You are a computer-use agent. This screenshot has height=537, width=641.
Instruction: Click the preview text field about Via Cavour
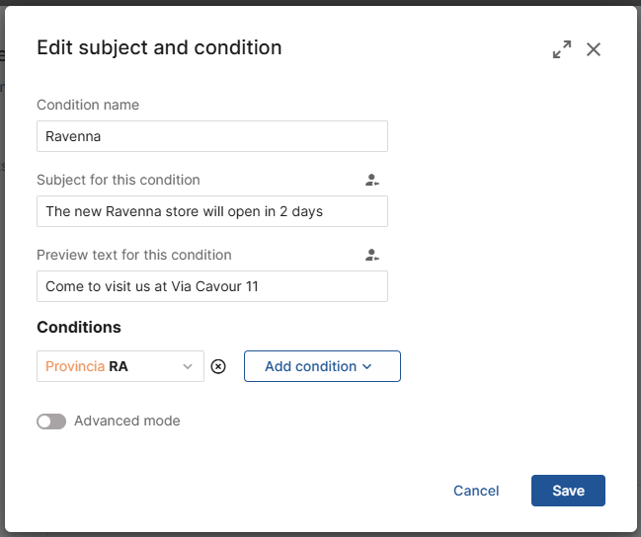(x=211, y=286)
